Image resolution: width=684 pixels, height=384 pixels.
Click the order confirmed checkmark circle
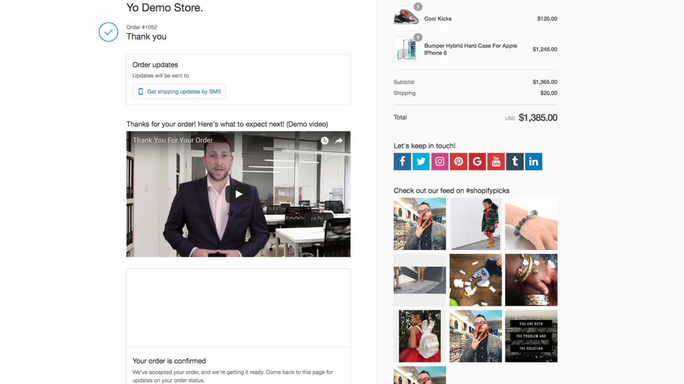tap(108, 32)
